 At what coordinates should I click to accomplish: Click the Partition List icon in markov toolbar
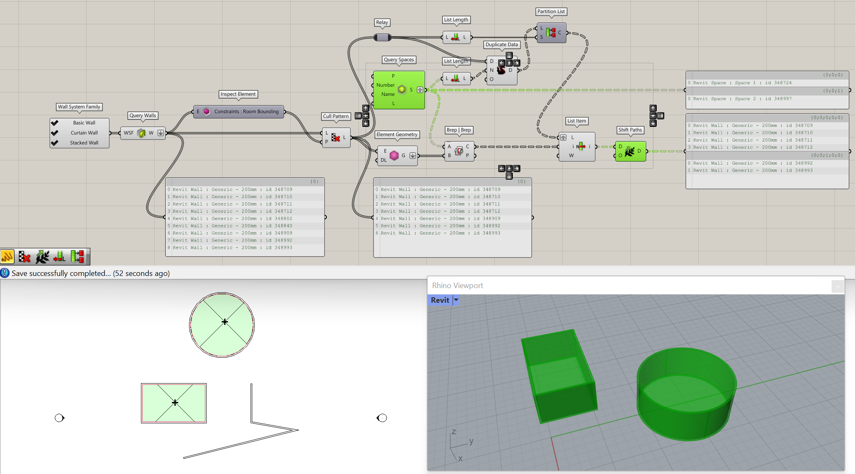pos(77,257)
